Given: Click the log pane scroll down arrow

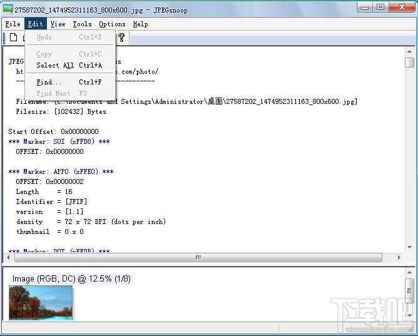Looking at the screenshot, I should [x=409, y=247].
